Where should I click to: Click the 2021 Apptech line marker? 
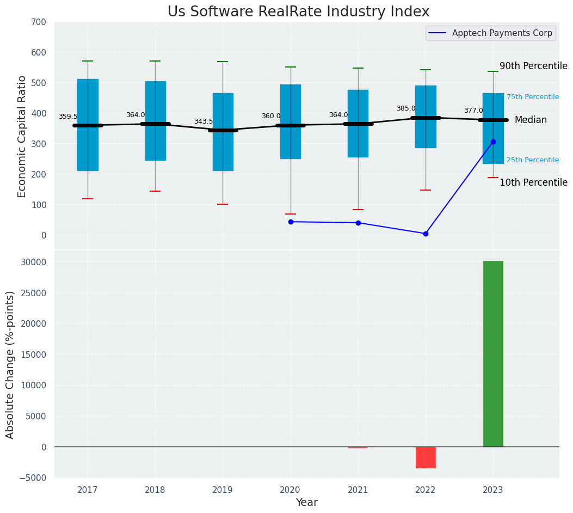[x=358, y=223]
